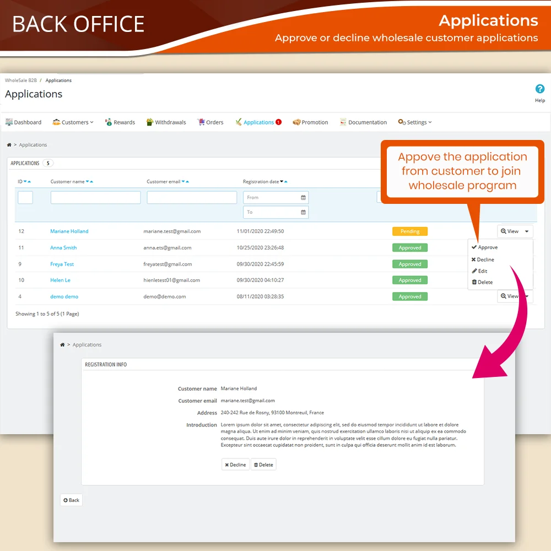
Task: Select Edit from the action menu
Action: (480, 271)
